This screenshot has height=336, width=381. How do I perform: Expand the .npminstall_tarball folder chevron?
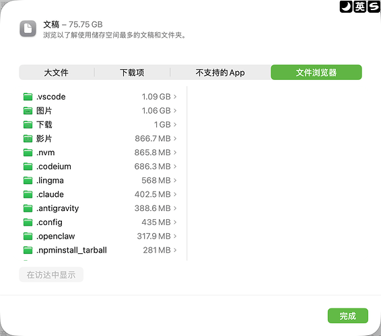click(x=175, y=251)
